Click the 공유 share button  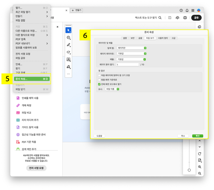point(196,18)
